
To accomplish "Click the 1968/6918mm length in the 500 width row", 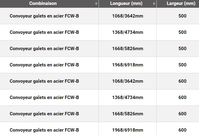I will tap(128, 65).
